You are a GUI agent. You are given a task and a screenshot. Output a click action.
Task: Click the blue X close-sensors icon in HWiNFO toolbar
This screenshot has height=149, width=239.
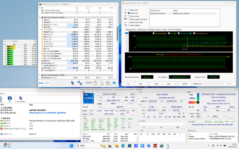114,83
